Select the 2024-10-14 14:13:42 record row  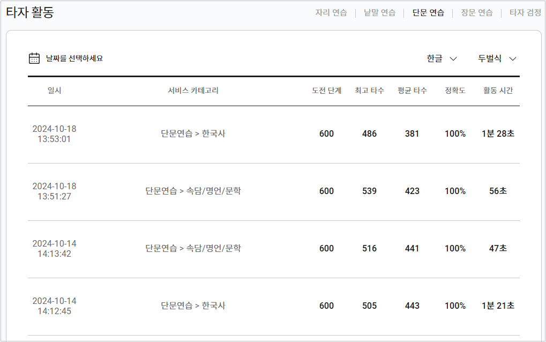click(274, 249)
